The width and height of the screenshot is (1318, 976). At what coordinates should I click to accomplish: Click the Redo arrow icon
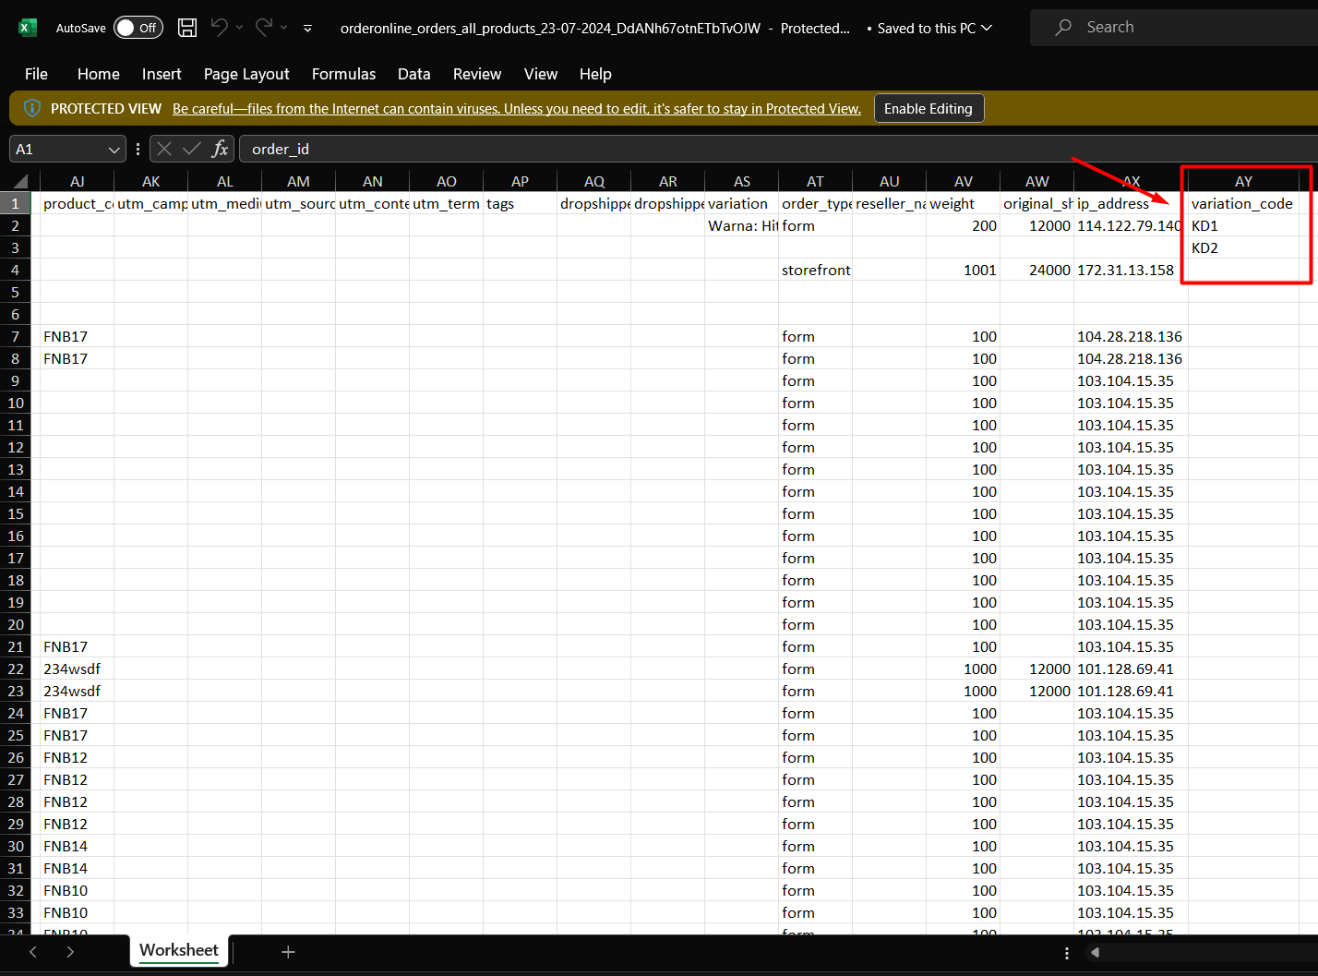pos(264,28)
